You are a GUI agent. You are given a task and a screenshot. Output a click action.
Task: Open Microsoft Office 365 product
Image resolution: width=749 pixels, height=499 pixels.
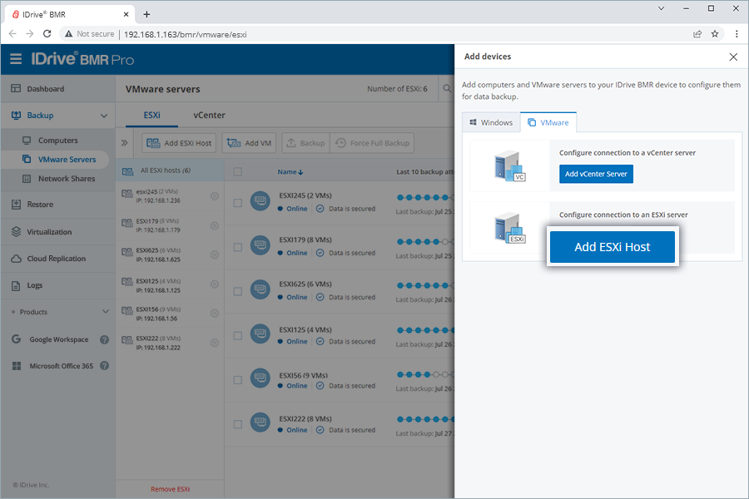click(x=61, y=366)
